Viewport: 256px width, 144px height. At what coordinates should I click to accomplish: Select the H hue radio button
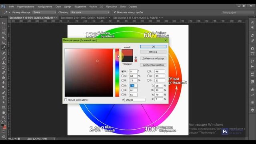point(123,71)
